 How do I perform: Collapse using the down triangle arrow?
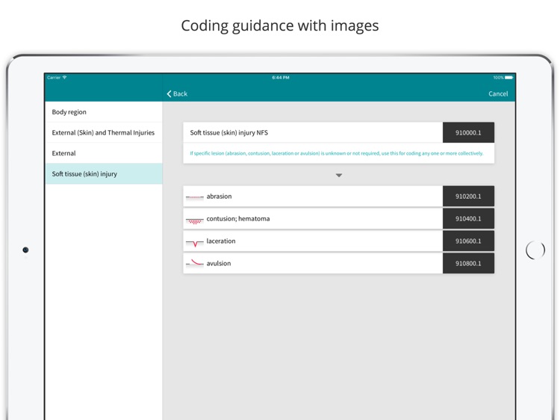coord(339,175)
